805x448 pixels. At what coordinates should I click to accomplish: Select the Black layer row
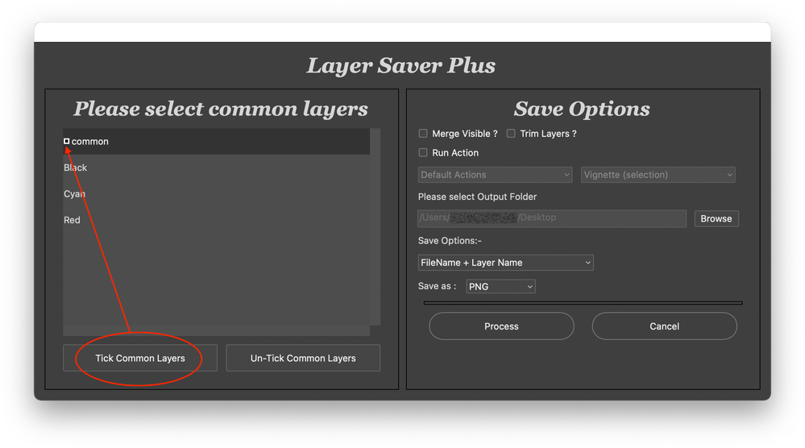[216, 168]
